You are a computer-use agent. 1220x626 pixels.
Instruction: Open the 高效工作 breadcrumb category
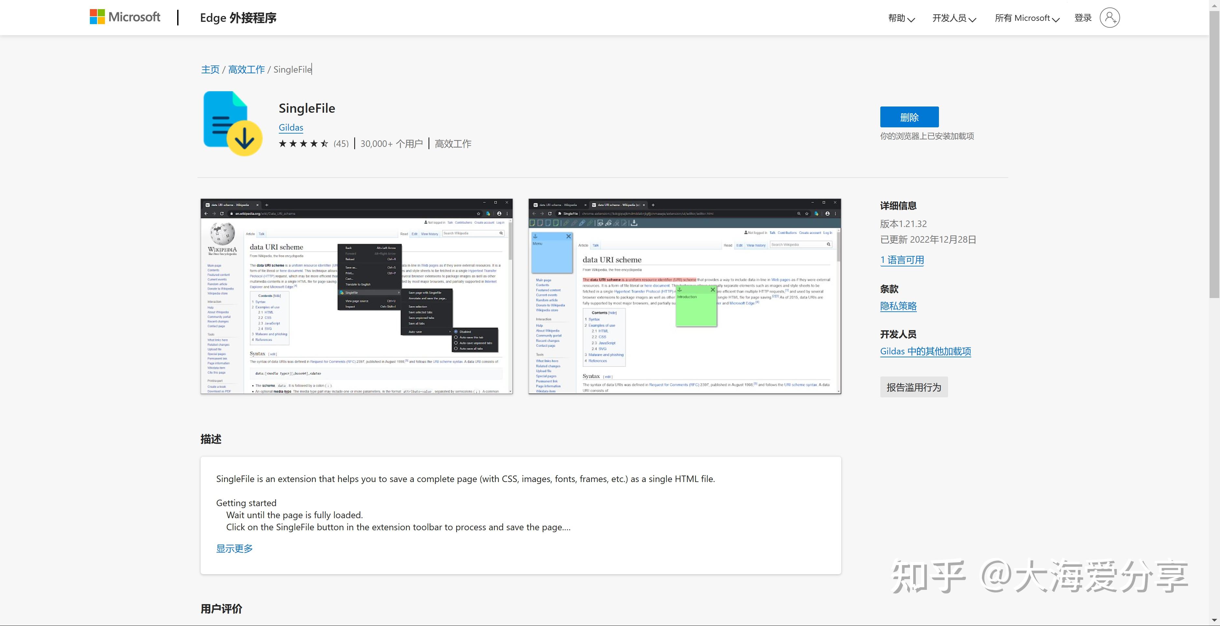pyautogui.click(x=246, y=70)
